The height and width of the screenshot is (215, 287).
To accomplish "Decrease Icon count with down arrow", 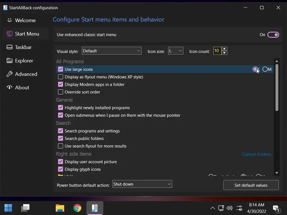I will point(224,53).
